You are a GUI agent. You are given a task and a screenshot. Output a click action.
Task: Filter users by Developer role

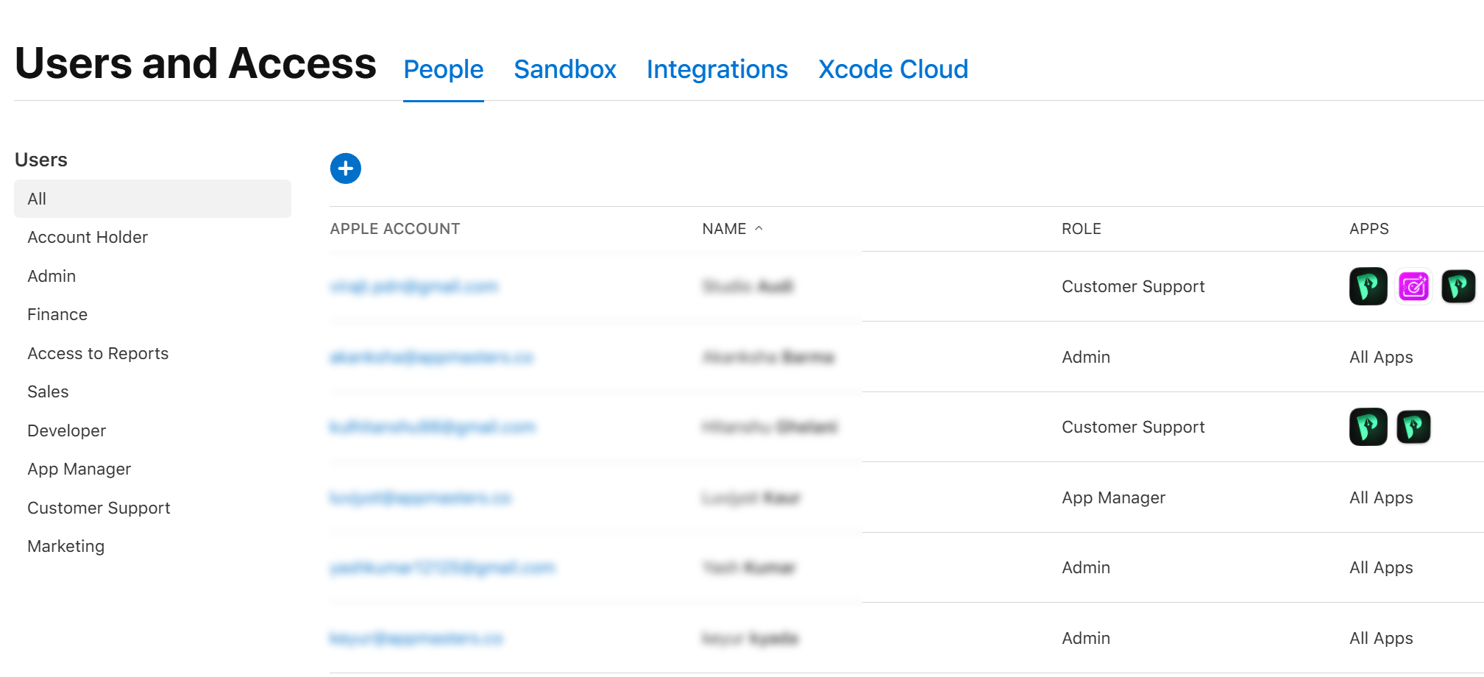click(66, 430)
